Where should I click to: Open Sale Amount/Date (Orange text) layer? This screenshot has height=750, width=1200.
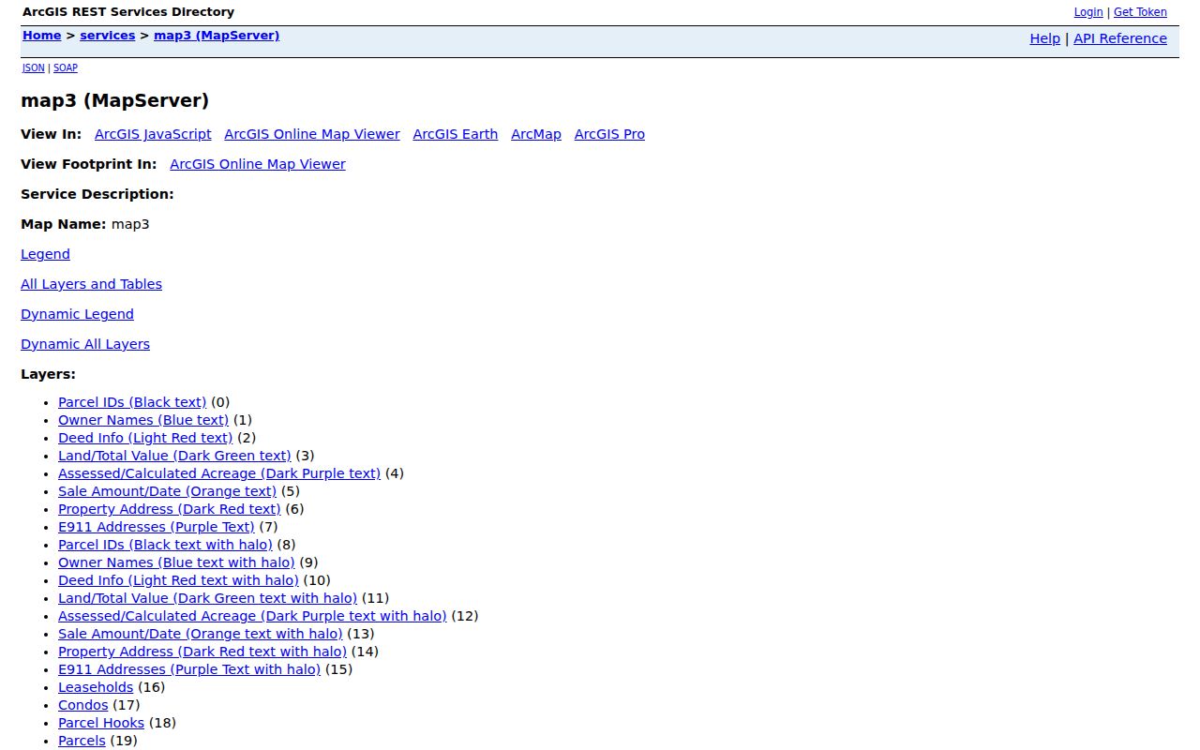pyautogui.click(x=167, y=491)
